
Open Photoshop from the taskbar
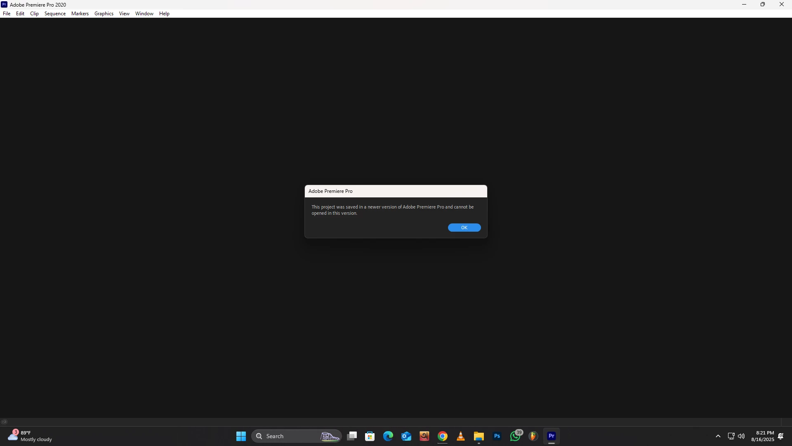click(497, 436)
